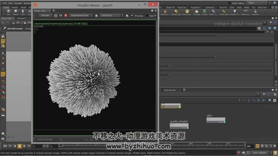The height and width of the screenshot is (156, 278).
Task: Toggle skin node's teal display flag
Action: pos(224,122)
